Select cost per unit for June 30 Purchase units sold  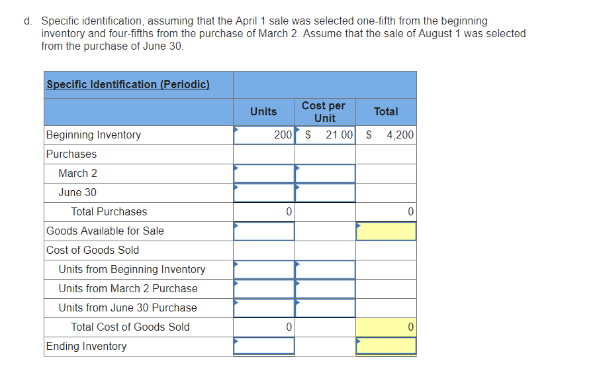tap(325, 308)
